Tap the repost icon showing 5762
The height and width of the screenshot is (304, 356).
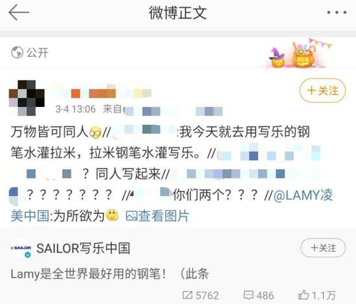coord(201,296)
